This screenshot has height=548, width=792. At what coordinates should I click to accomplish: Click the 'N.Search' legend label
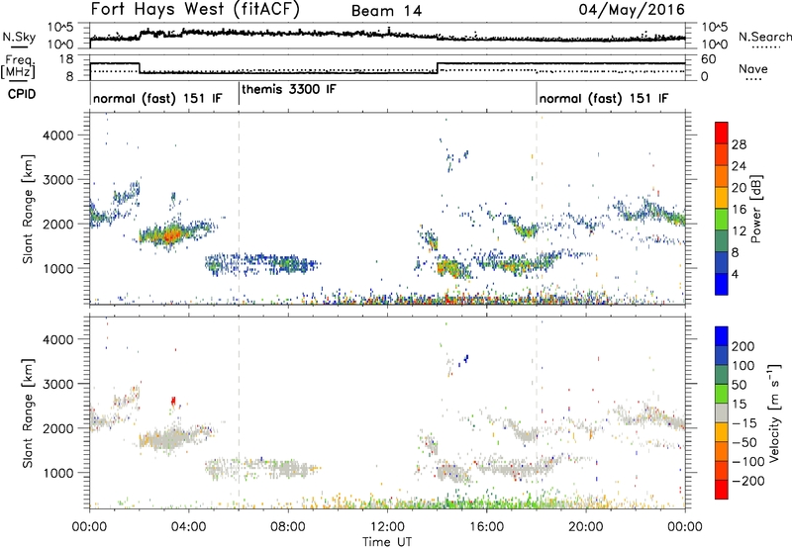tap(764, 37)
